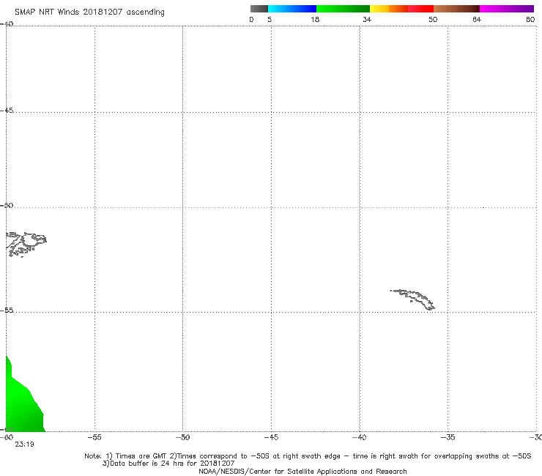Viewport: 542px width, 476px height.
Task: Click the brown segment of the color bar
Action: (x=456, y=9)
